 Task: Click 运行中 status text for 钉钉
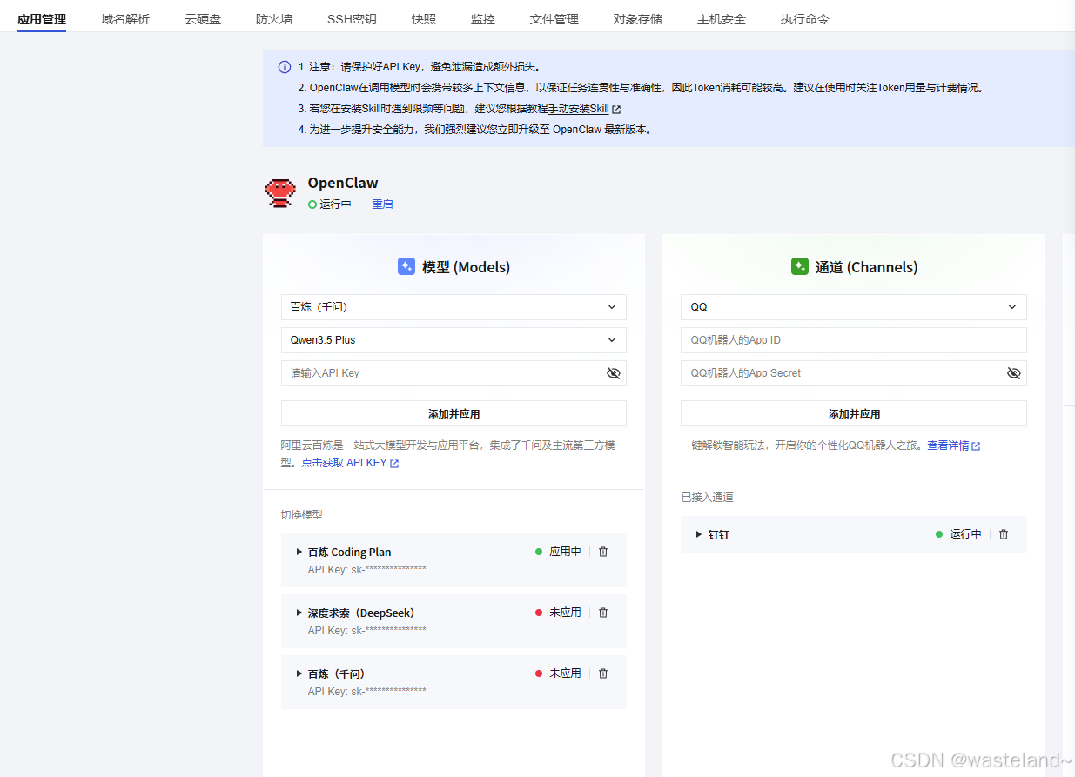[x=965, y=534]
